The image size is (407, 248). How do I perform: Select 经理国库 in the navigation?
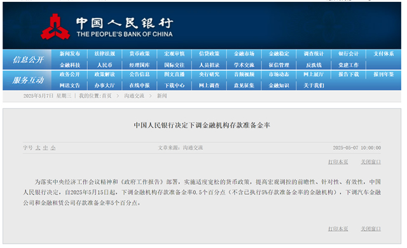140,65
